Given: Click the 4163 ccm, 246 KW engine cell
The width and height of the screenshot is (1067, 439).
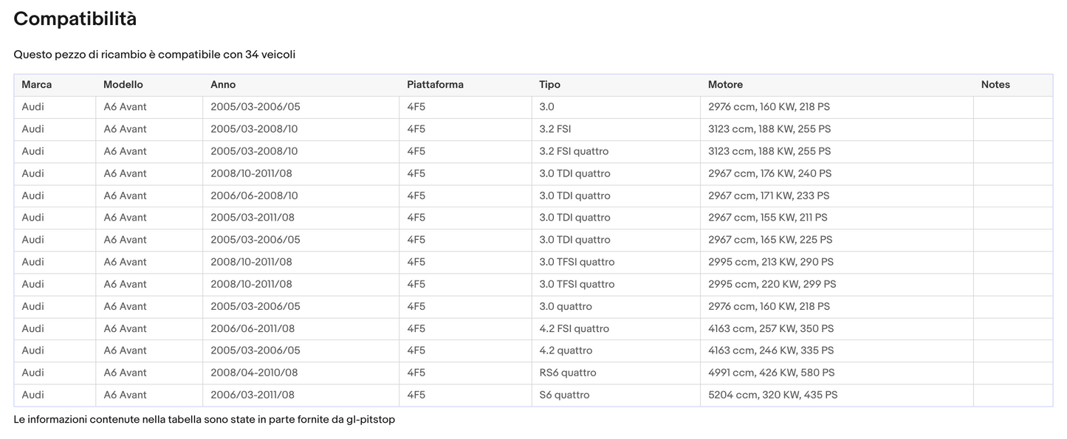Looking at the screenshot, I should coord(771,350).
